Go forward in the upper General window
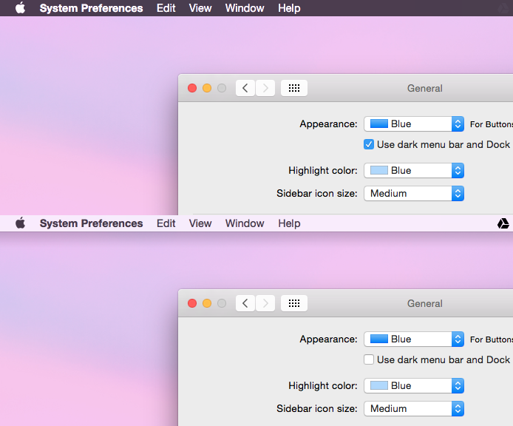Viewport: 513px width, 426px height. pyautogui.click(x=265, y=88)
